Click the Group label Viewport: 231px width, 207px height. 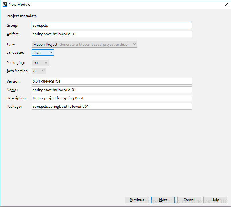pyautogui.click(x=12, y=26)
